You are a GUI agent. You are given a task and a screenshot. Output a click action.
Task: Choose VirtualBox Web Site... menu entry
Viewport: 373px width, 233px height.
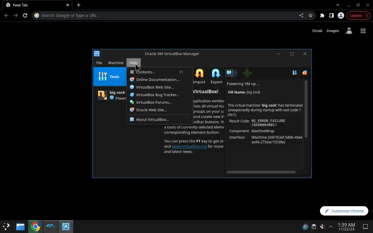point(160,87)
